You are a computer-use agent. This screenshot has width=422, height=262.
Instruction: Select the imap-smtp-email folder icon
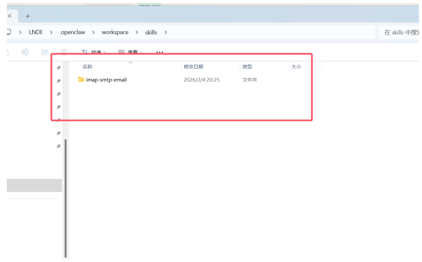tap(81, 80)
